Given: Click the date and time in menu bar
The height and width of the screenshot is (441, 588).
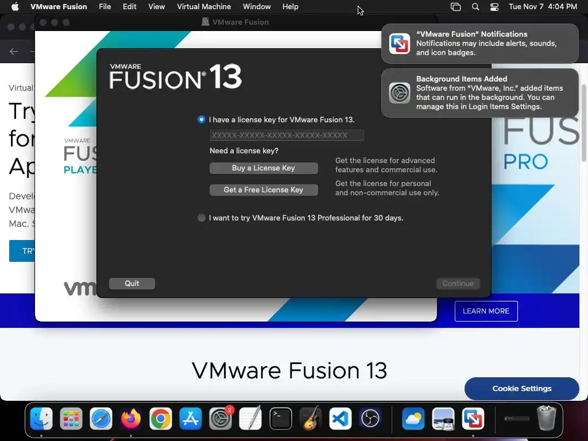Looking at the screenshot, I should (543, 7).
